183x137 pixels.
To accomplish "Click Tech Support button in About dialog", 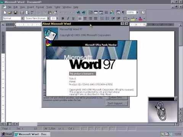I will click(117, 104).
